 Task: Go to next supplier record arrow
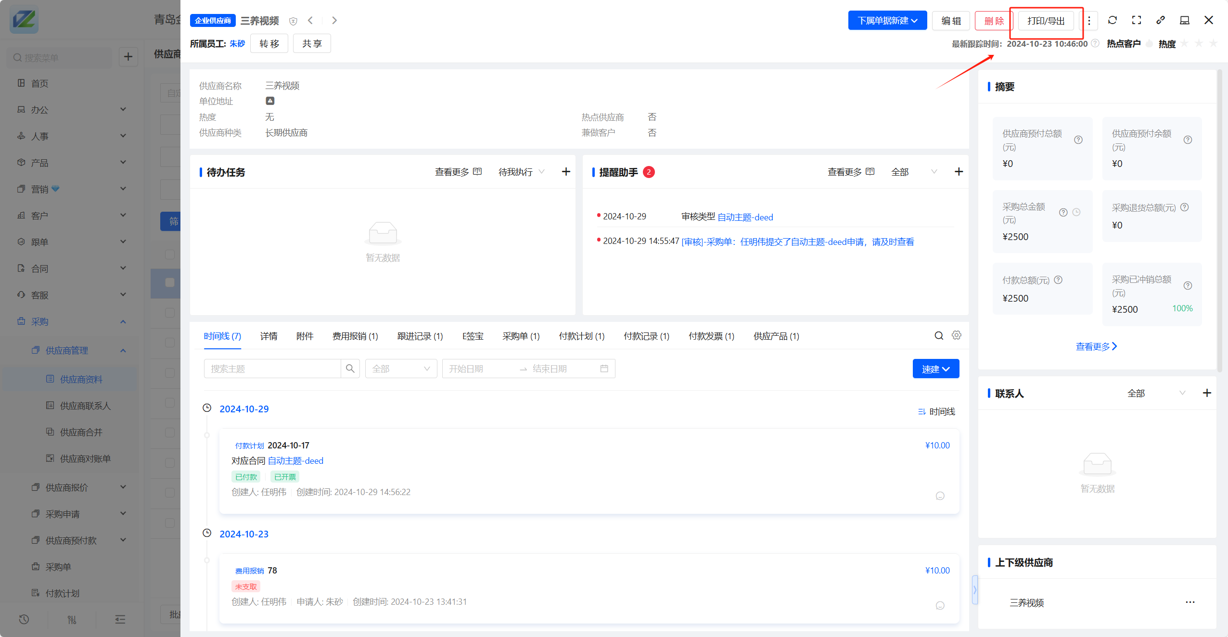[x=334, y=20]
